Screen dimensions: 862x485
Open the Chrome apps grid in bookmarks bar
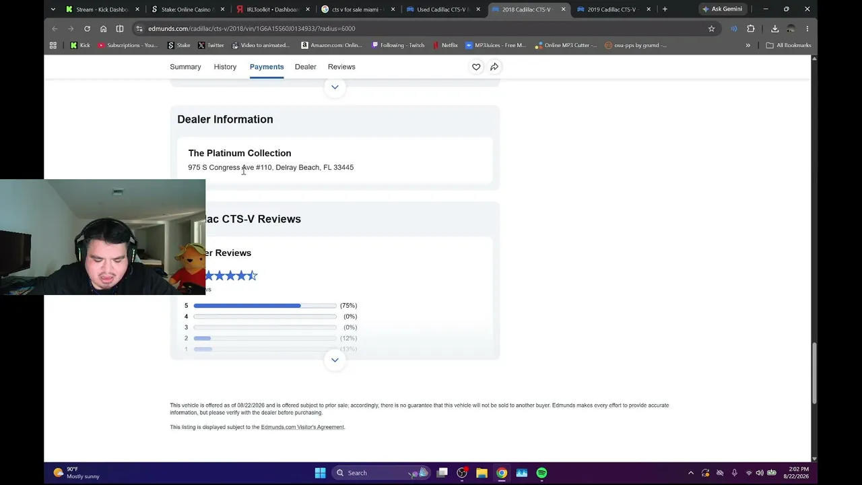click(x=53, y=45)
